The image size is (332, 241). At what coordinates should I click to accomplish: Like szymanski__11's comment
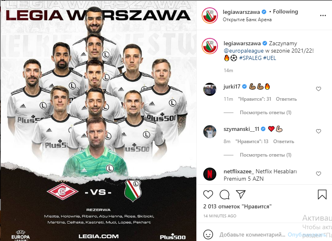pos(319,131)
